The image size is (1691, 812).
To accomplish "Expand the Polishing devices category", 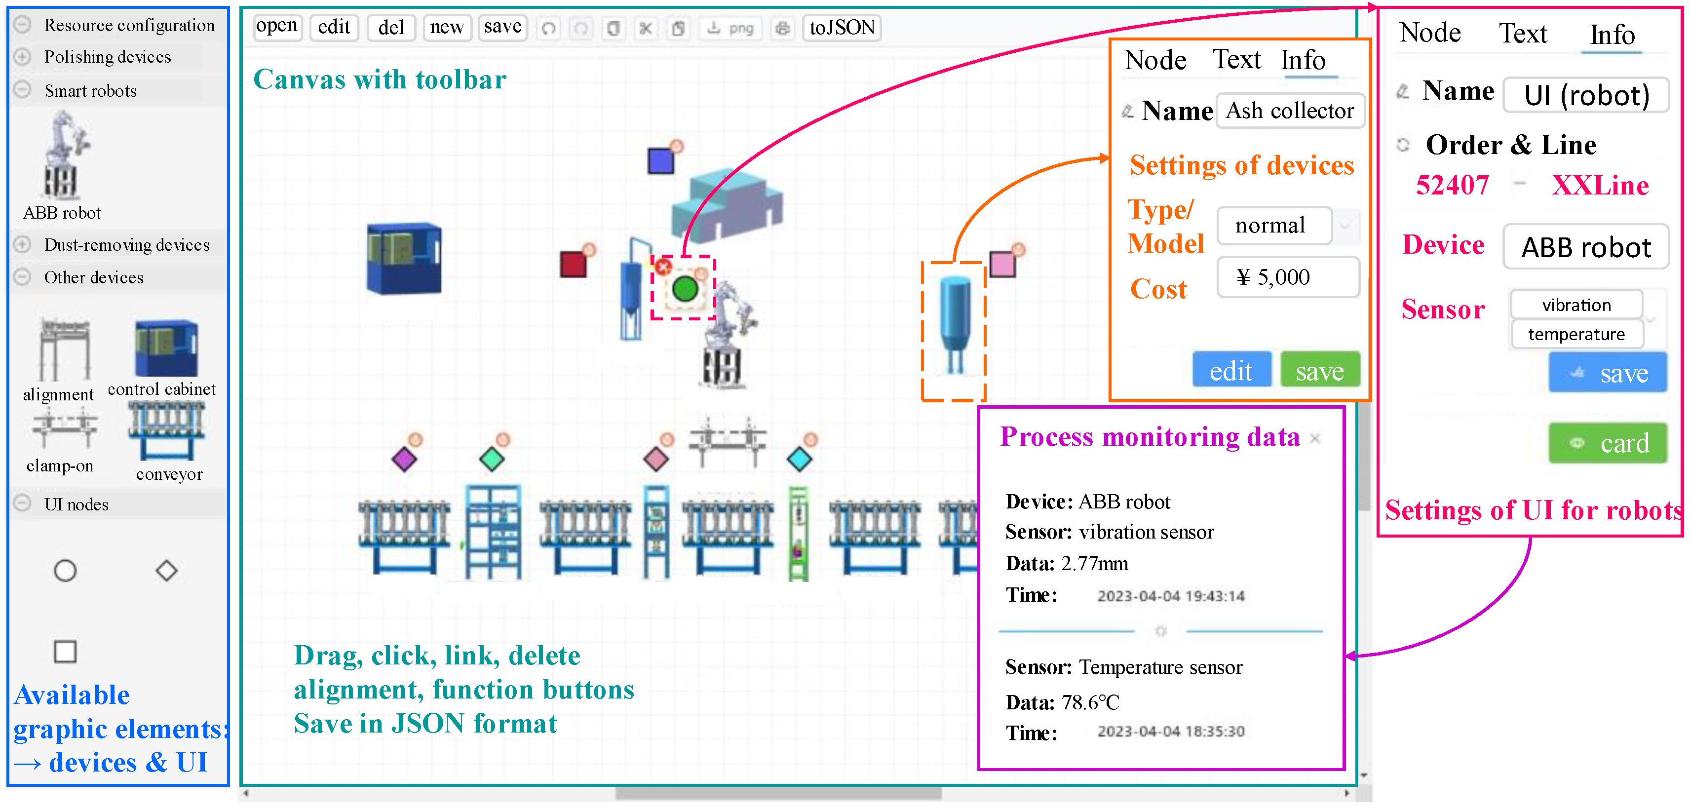I will [22, 56].
